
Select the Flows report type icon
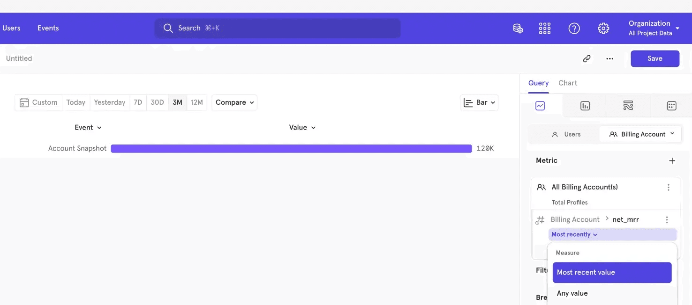tap(628, 106)
